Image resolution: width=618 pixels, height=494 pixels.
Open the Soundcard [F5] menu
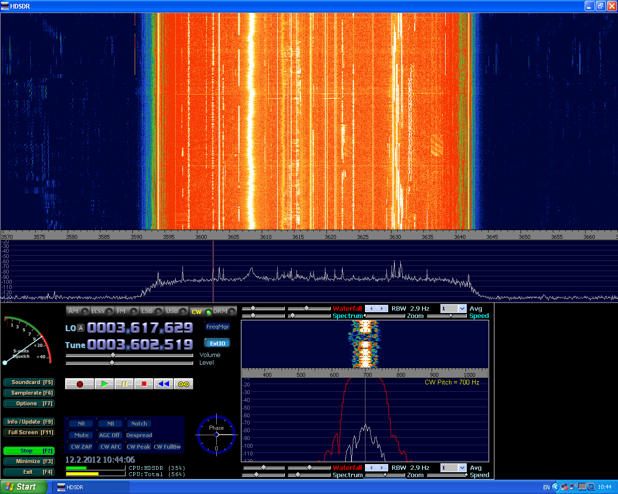point(29,383)
